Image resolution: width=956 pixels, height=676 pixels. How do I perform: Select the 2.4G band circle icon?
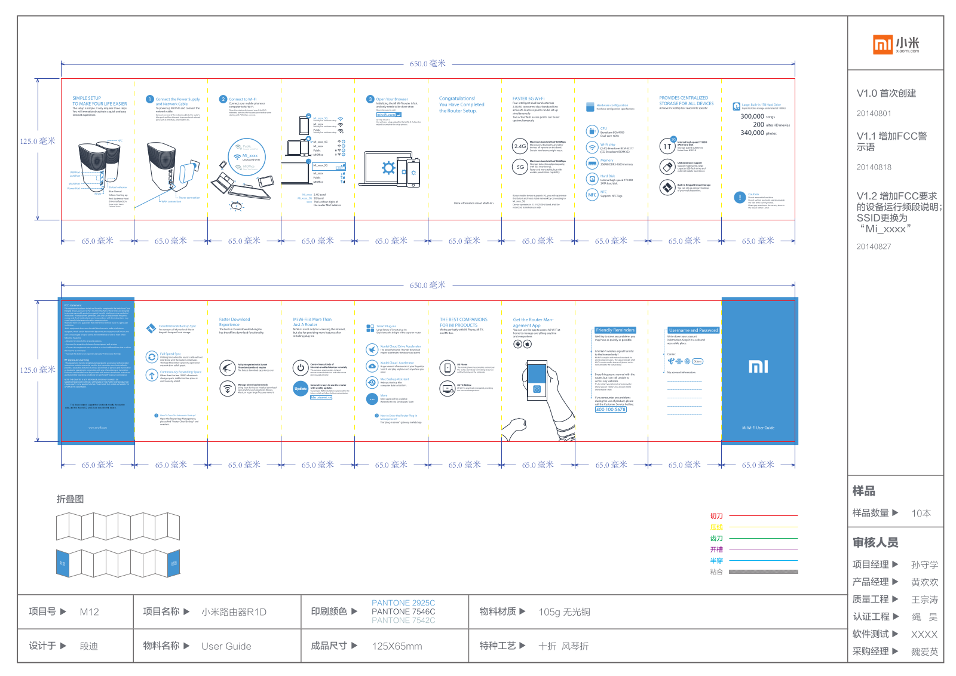pyautogui.click(x=520, y=146)
